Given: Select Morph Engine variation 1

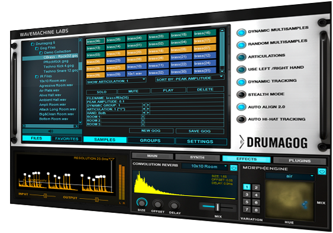Looking at the screenshot, I should pyautogui.click(x=247, y=187).
